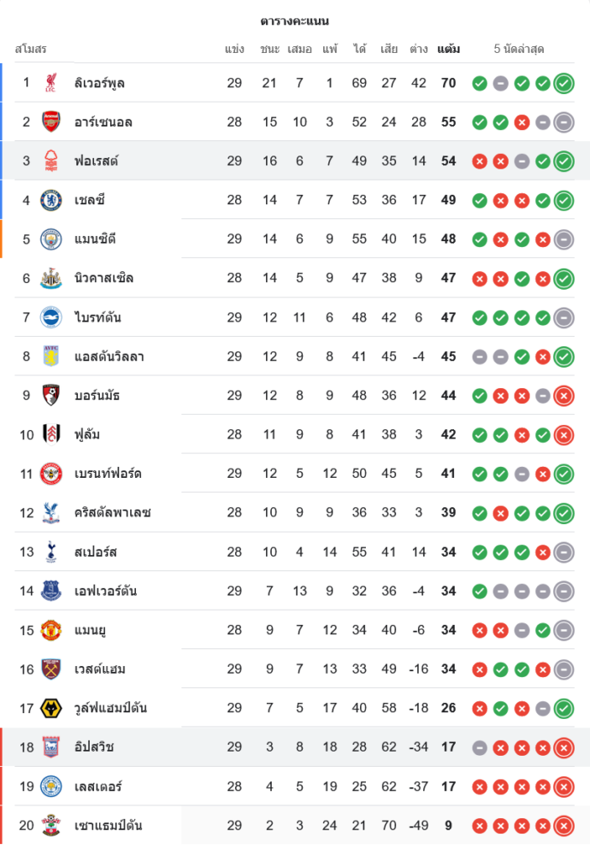590x855 pixels.
Task: Click the Arsenal club crest
Action: tap(50, 122)
